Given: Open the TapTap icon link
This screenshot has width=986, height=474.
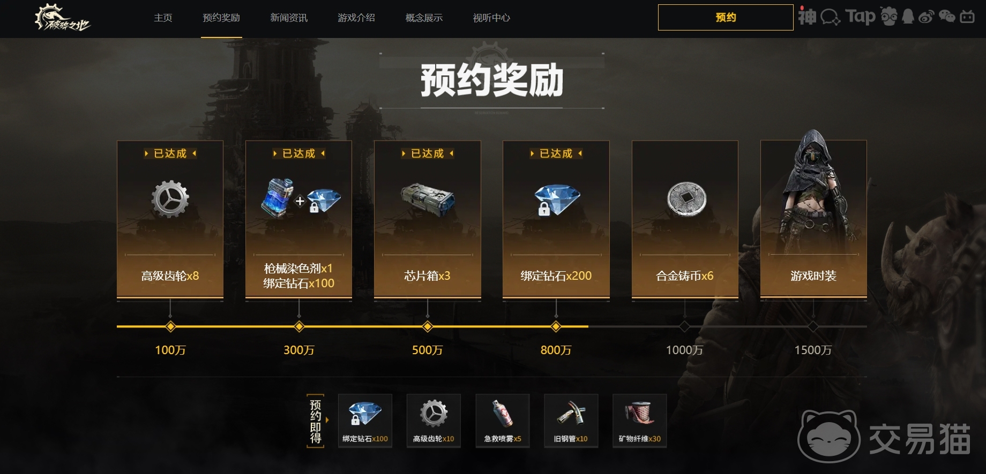Looking at the screenshot, I should coord(860,17).
